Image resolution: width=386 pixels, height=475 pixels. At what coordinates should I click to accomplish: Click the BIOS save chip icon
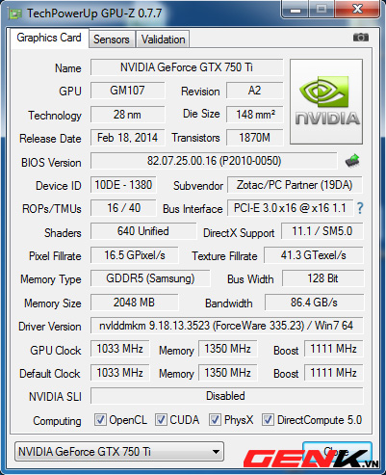[x=352, y=160]
